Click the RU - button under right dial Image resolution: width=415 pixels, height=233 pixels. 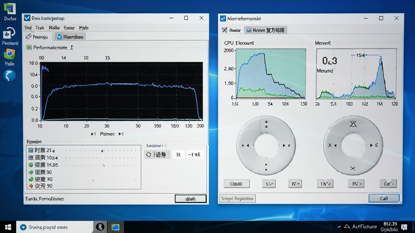coord(356,184)
